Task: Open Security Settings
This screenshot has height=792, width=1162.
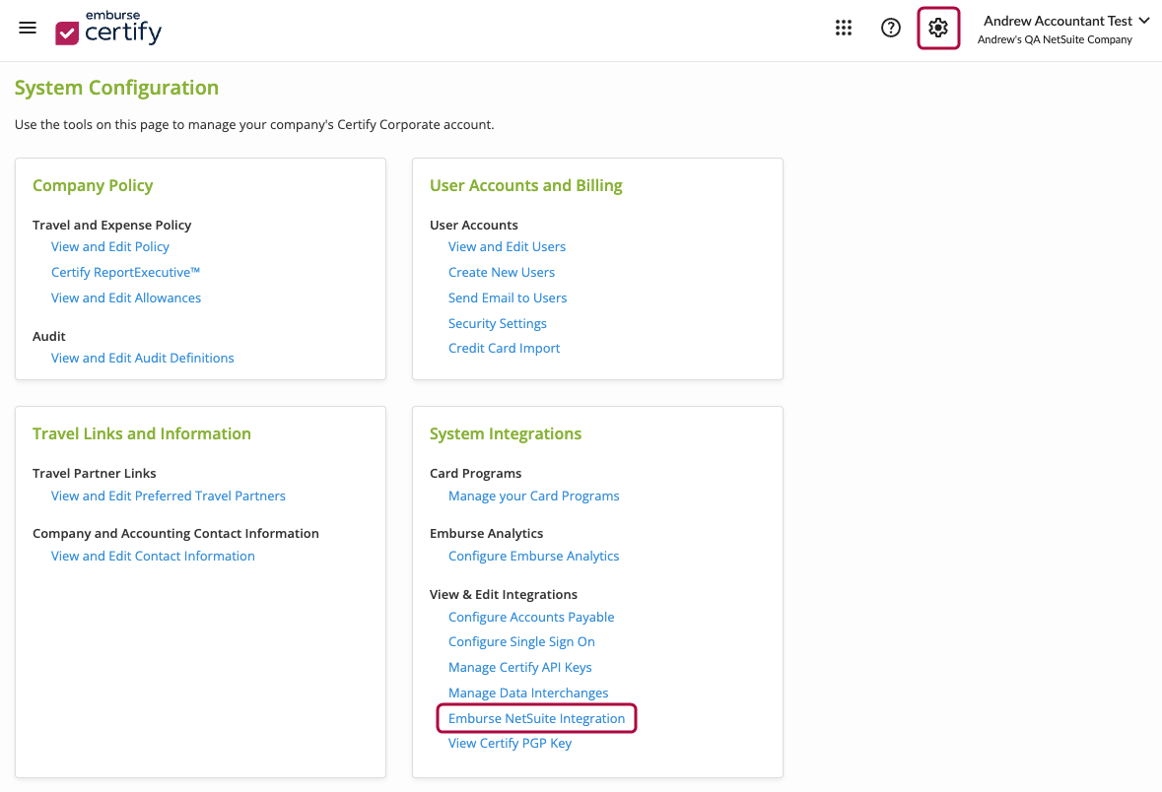Action: click(x=498, y=323)
